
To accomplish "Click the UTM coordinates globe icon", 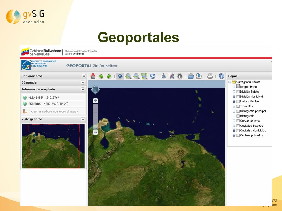I will (x=25, y=104).
